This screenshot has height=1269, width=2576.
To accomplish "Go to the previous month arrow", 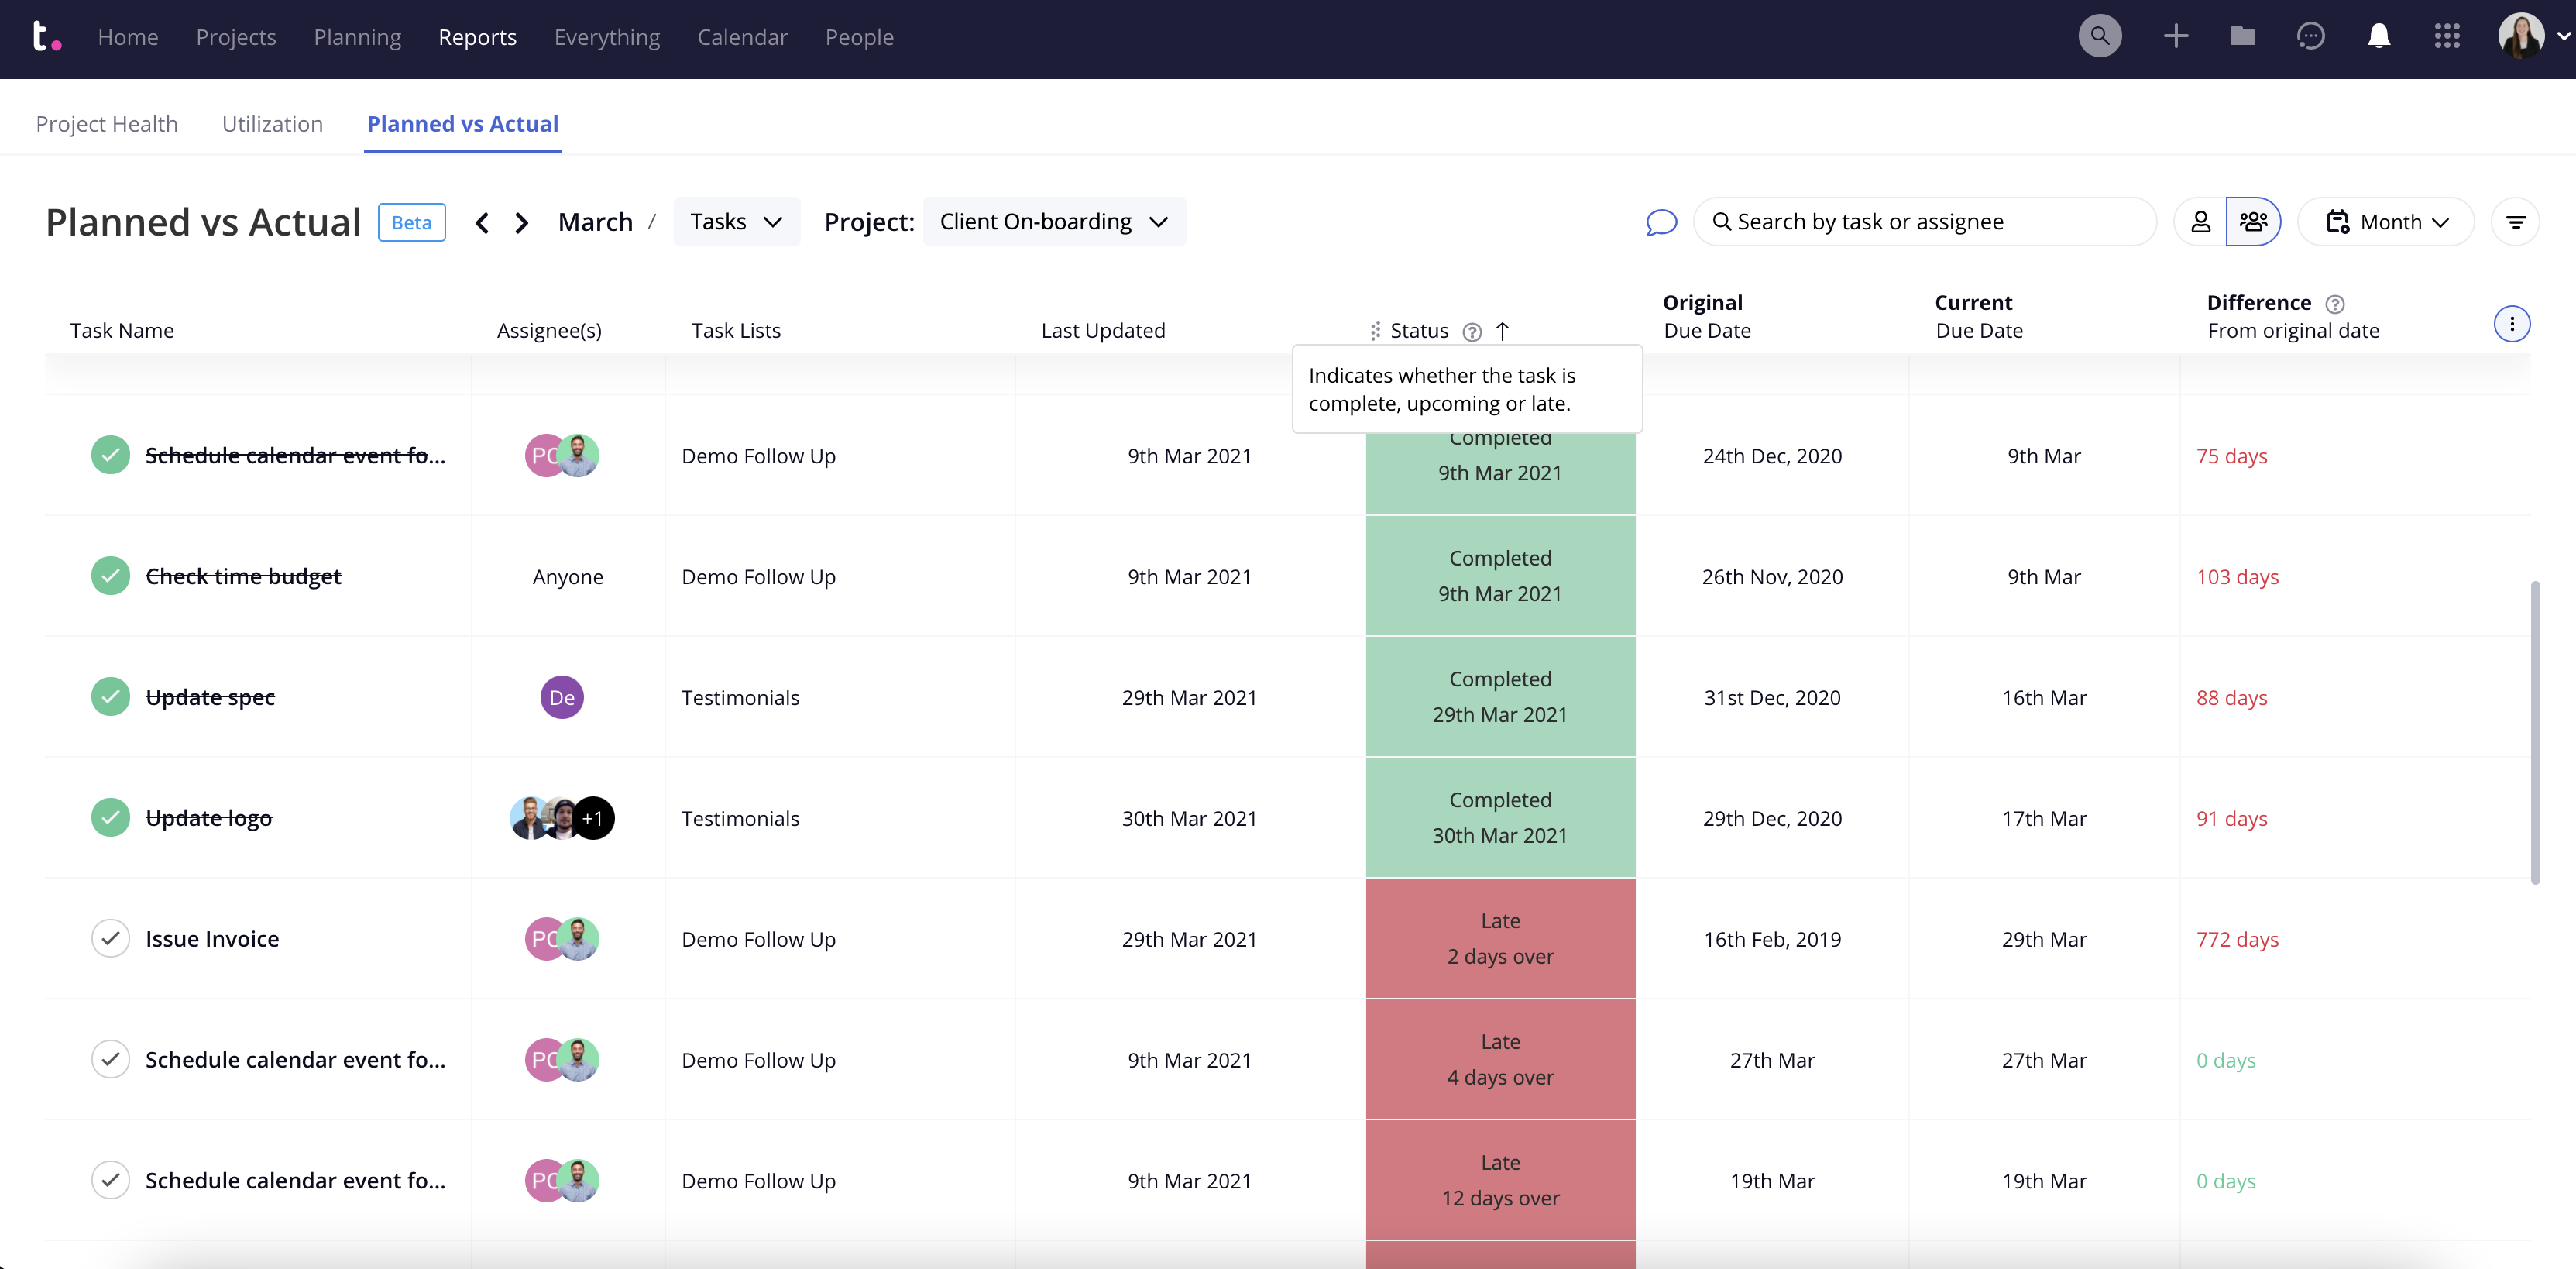I will click(x=482, y=222).
